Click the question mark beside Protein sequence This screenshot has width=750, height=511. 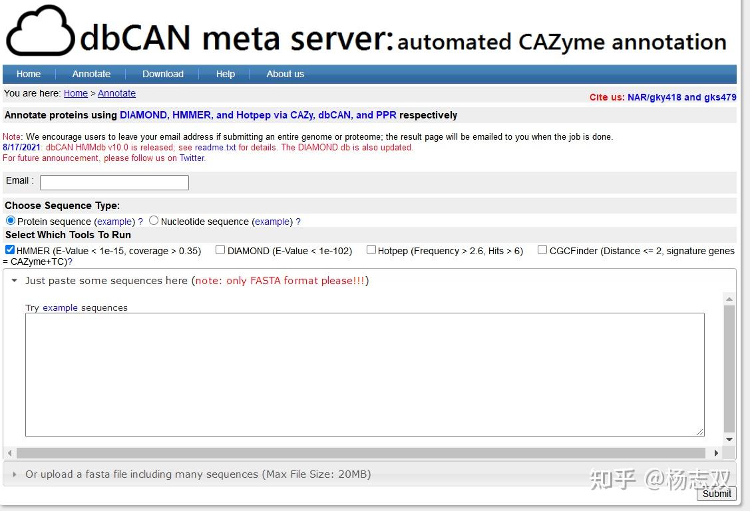pyautogui.click(x=140, y=221)
